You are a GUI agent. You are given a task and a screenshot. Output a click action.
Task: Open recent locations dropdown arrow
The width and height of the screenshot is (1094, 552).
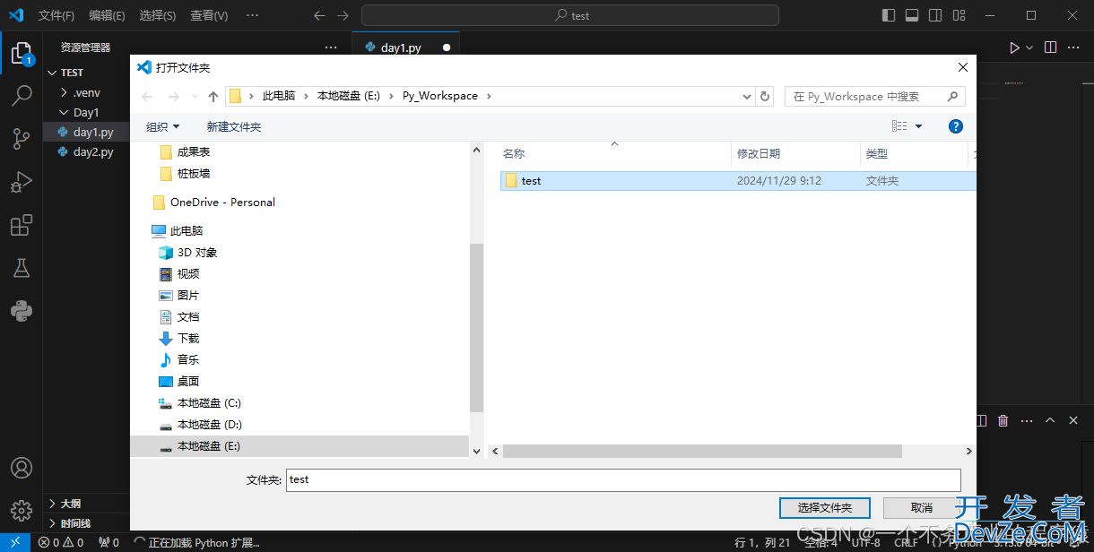(194, 96)
